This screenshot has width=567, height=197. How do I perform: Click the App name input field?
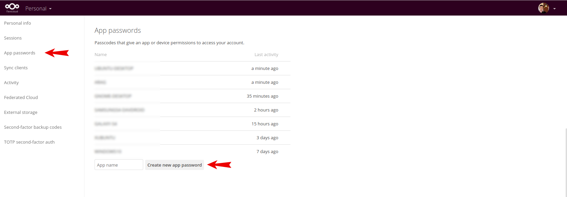pos(119,165)
